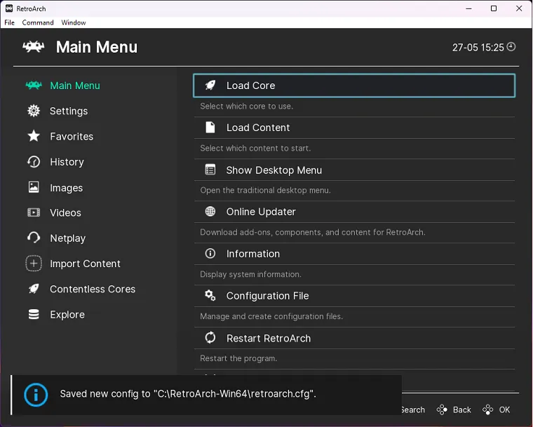Open the File menu
Screen dimensions: 533x427
10,22
